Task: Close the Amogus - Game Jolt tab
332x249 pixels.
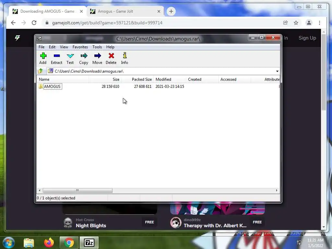Action: 159,11
